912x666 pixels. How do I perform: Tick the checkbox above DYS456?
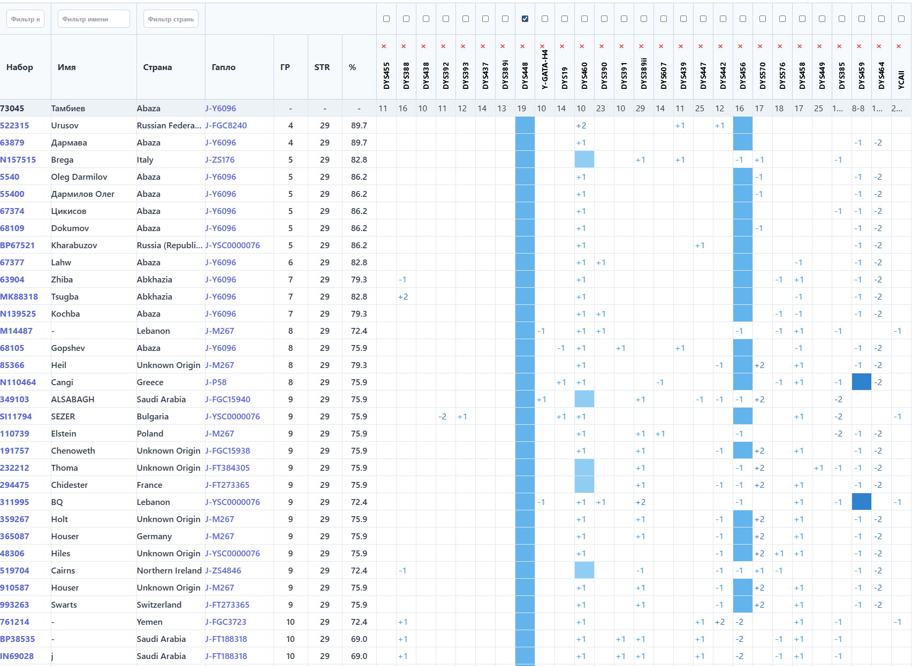[743, 19]
